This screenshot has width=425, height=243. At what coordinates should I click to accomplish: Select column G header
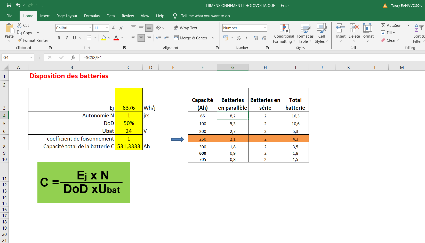point(233,67)
